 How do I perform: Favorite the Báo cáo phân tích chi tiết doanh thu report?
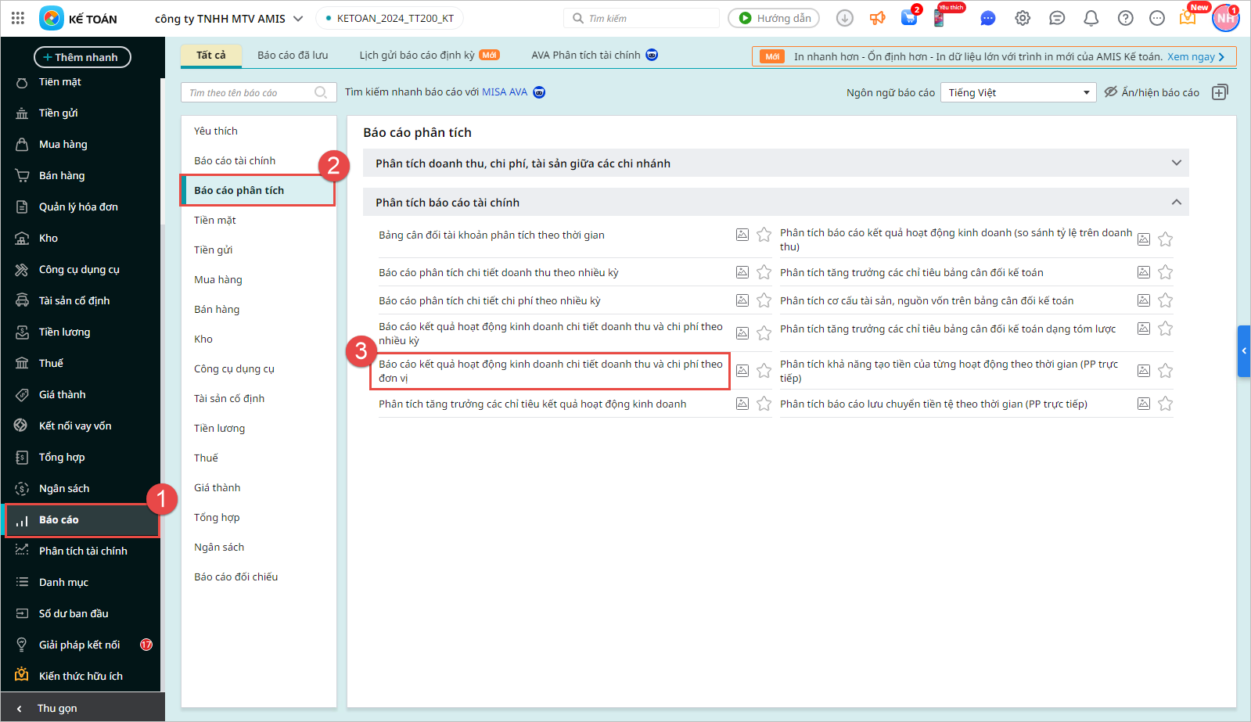(764, 272)
